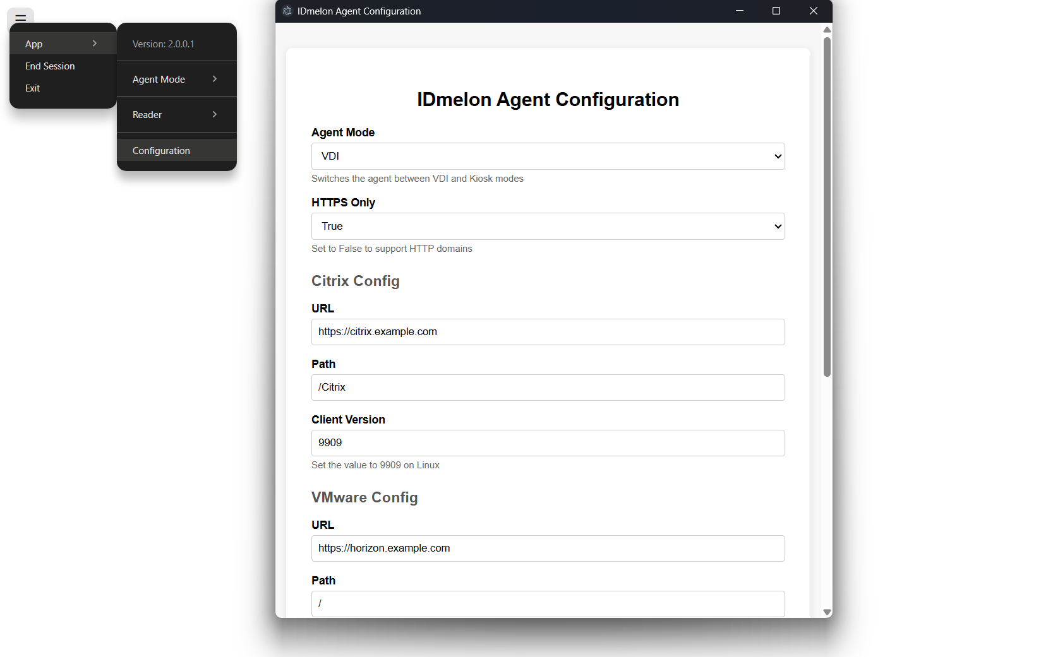The height and width of the screenshot is (657, 1053).
Task: Click the Client Version label
Action: coord(348,420)
